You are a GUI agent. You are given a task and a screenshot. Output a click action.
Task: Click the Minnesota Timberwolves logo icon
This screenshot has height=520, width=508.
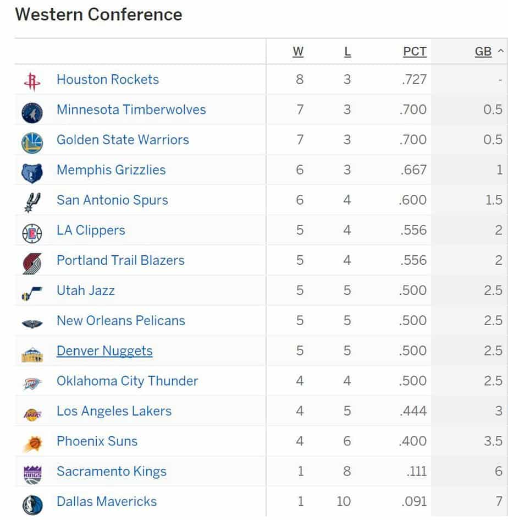click(32, 113)
